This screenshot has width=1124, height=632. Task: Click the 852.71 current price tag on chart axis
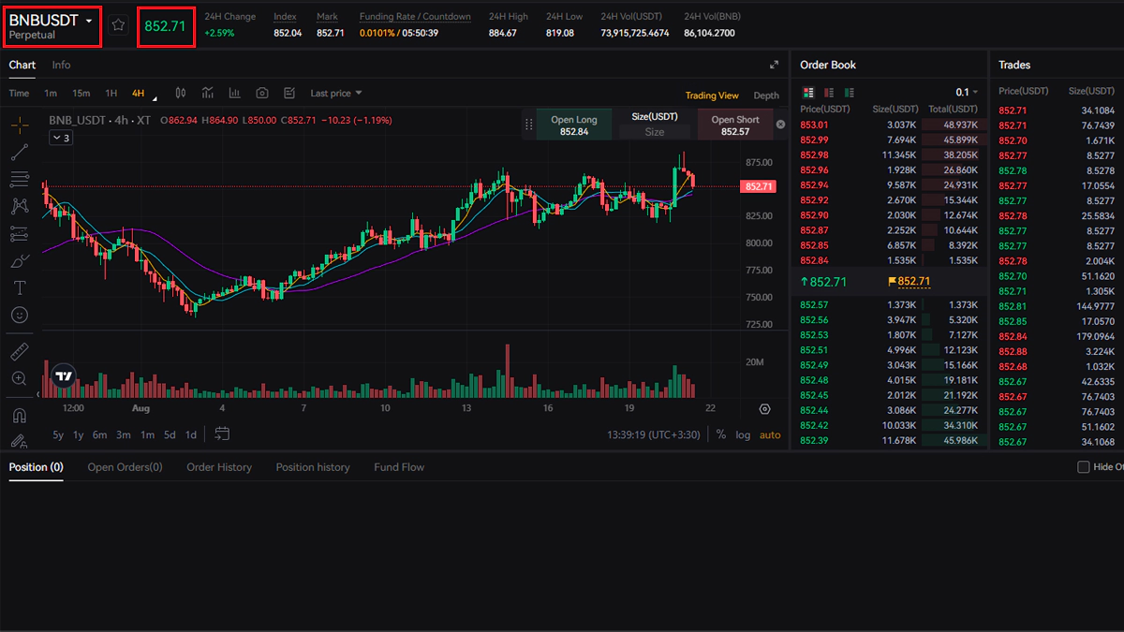[x=759, y=186]
